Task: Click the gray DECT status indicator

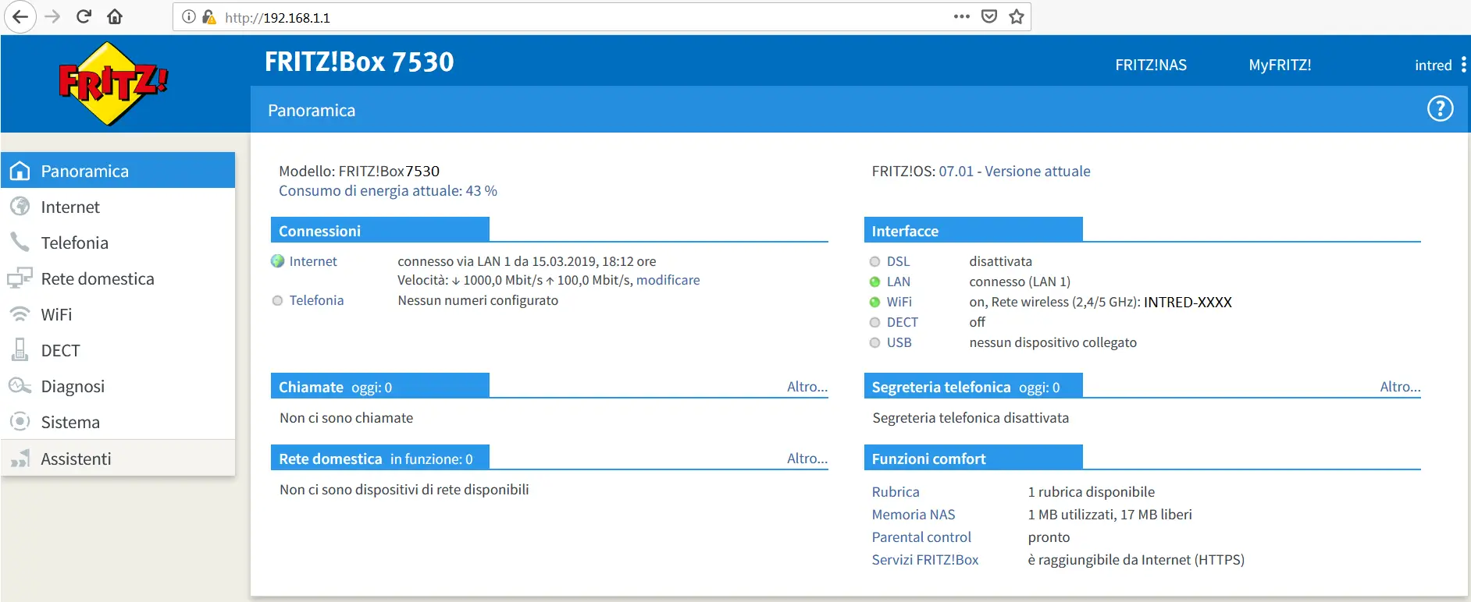Action: (874, 322)
